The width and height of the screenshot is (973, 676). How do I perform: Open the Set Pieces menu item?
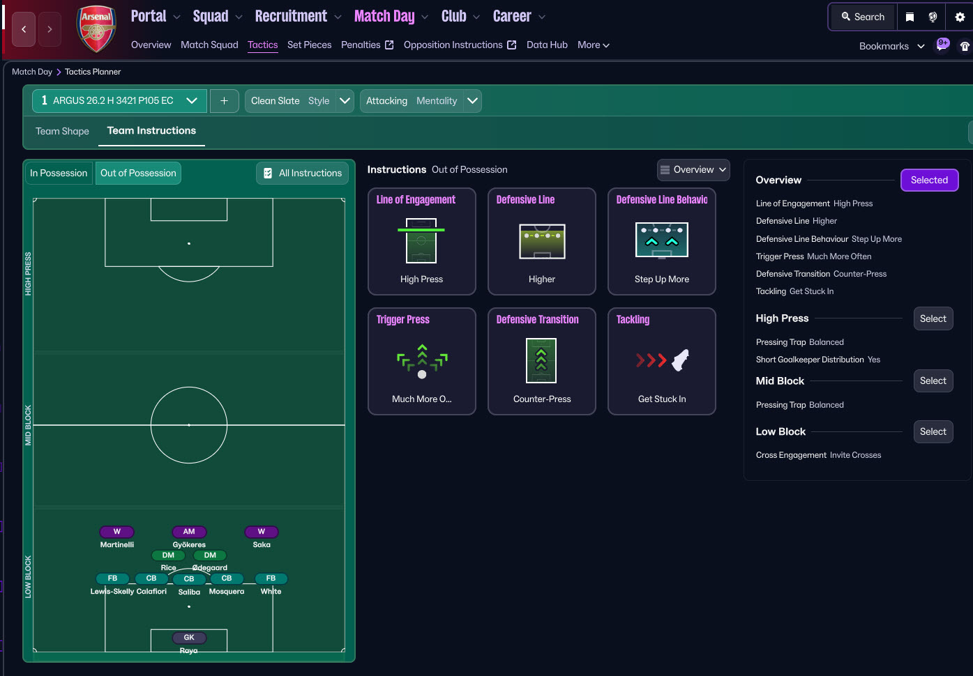coord(309,45)
